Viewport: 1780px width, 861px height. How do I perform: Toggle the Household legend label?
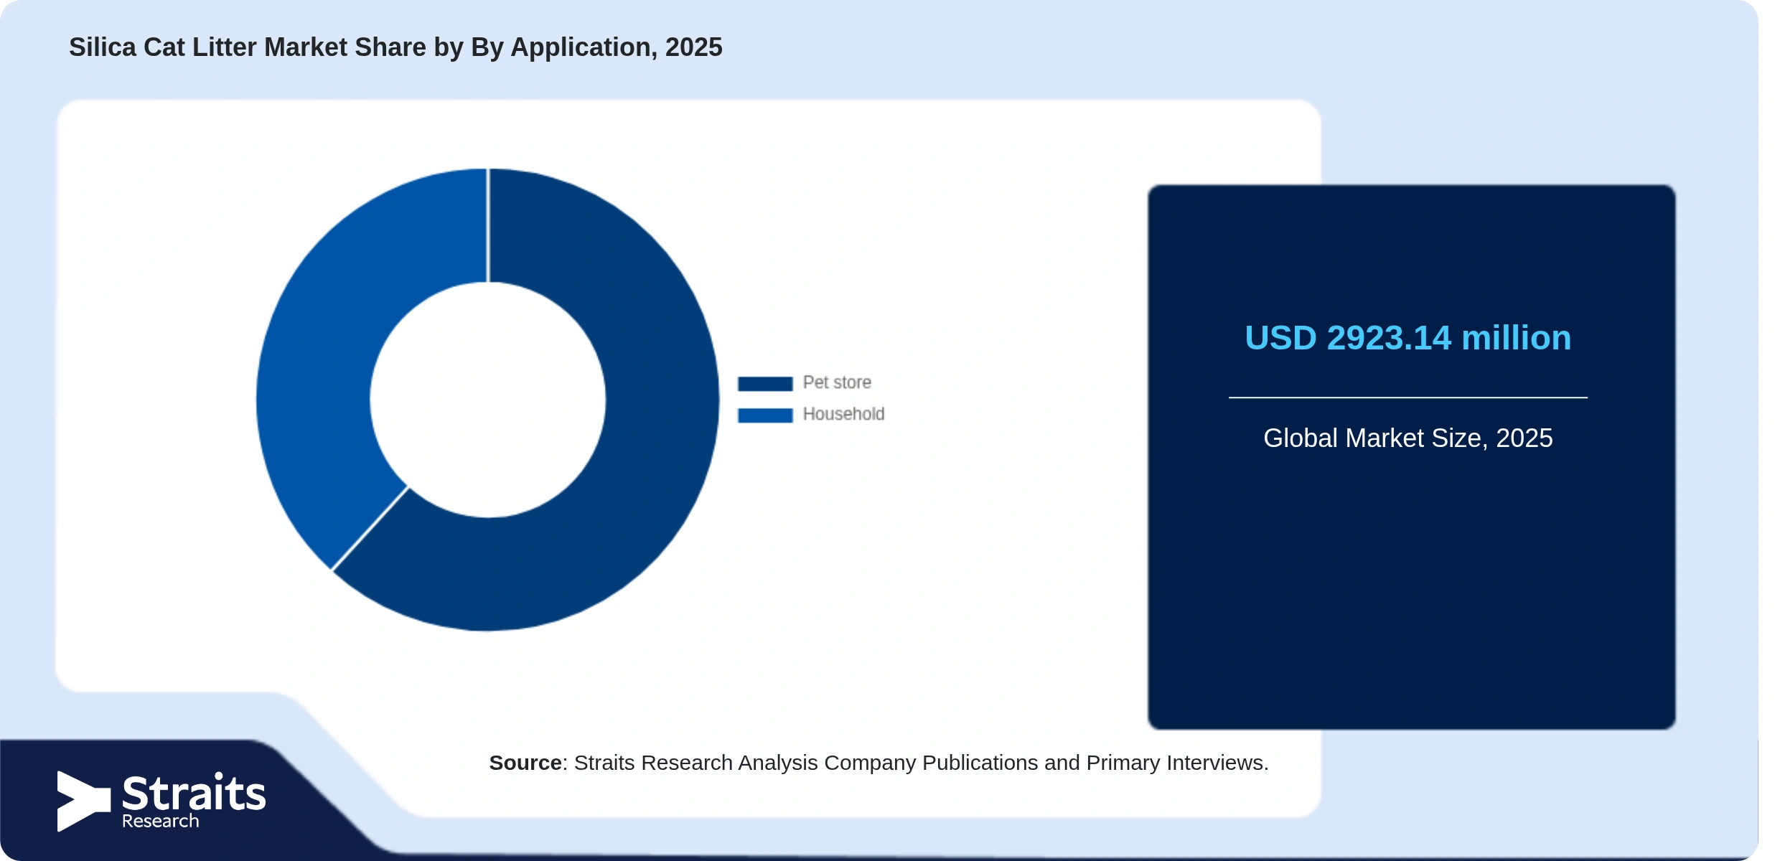pos(843,414)
